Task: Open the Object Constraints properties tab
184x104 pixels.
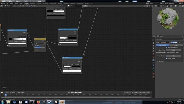Action: point(154,68)
